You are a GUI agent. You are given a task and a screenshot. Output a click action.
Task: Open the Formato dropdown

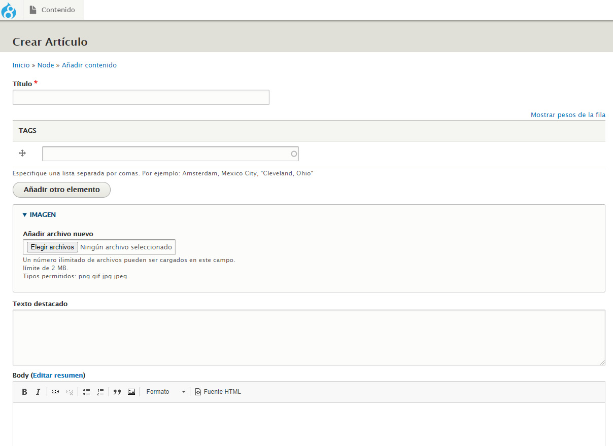pyautogui.click(x=165, y=392)
